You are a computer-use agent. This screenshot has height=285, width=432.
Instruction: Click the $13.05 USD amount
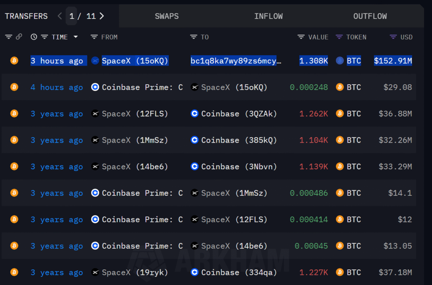(397, 246)
